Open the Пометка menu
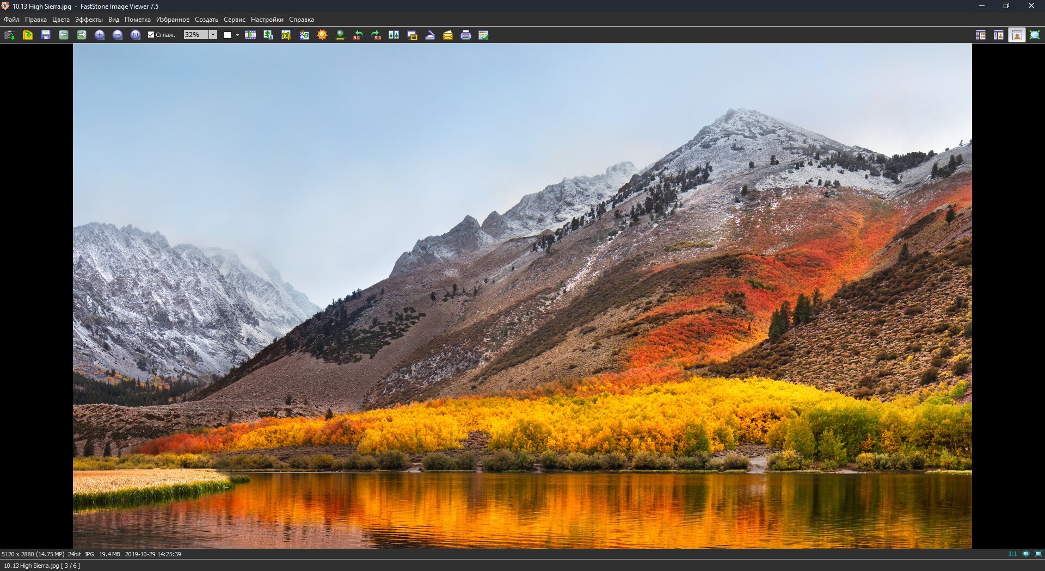This screenshot has width=1045, height=571. coord(138,20)
